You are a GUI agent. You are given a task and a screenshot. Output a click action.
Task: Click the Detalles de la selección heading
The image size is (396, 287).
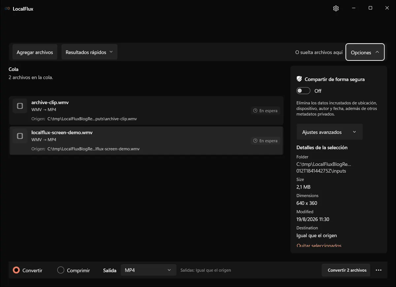[x=322, y=147]
